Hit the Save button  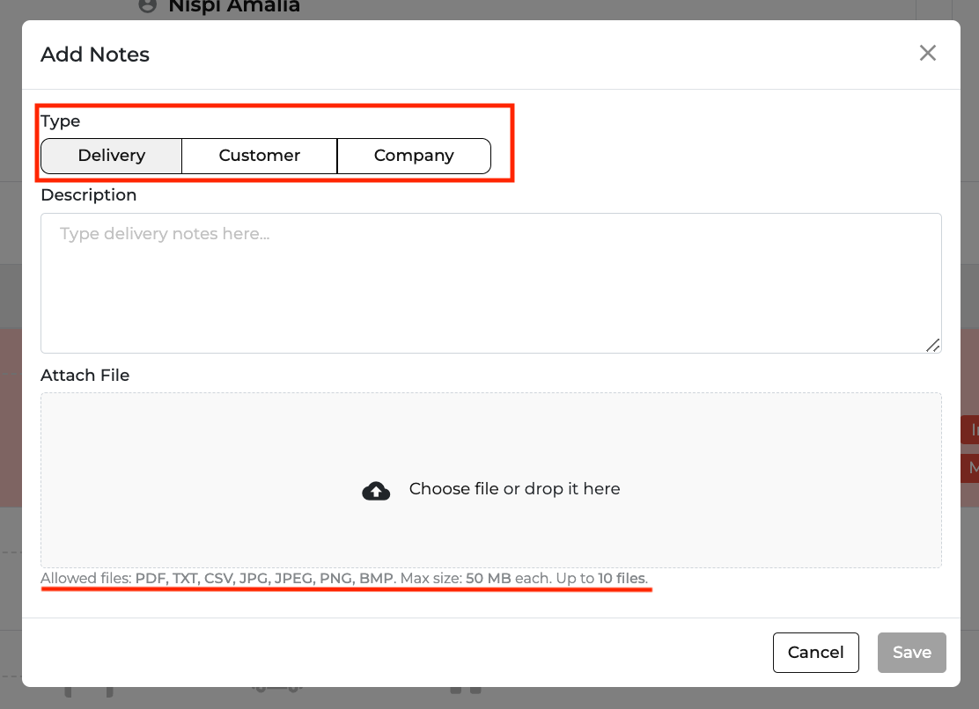pyautogui.click(x=911, y=653)
